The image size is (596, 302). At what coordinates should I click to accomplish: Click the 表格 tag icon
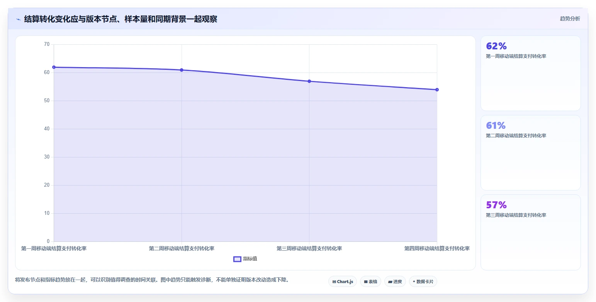[x=365, y=282]
